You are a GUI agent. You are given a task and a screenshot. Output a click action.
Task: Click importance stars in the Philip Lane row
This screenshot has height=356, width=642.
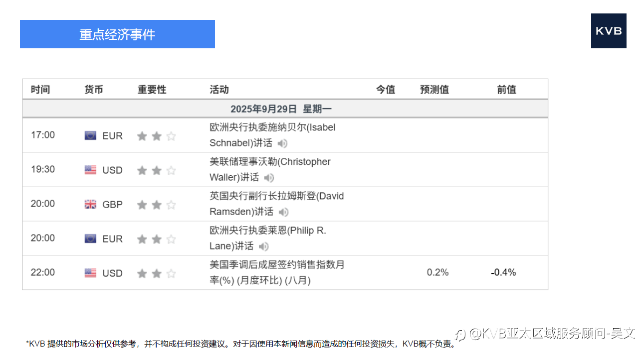coord(157,239)
